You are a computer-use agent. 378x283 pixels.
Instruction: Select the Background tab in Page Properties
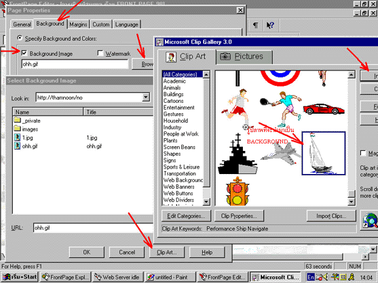point(50,24)
